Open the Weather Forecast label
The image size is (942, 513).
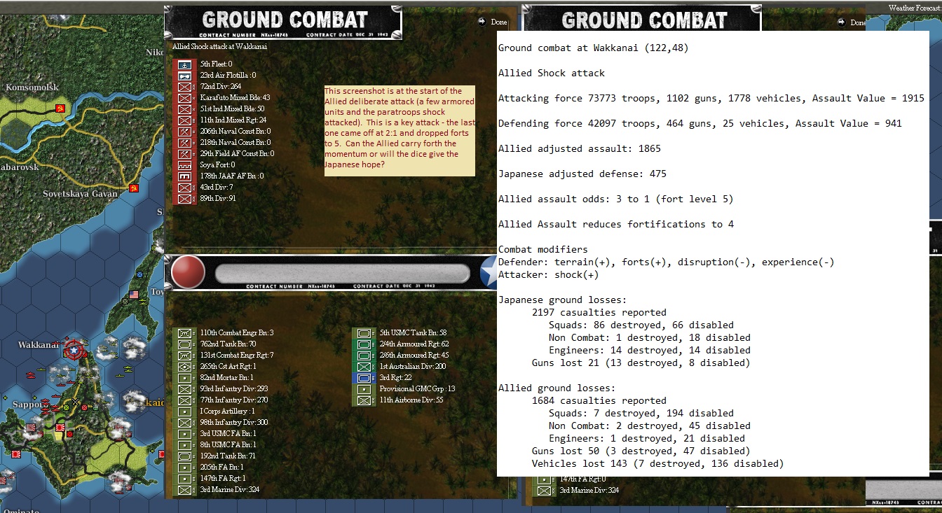[915, 8]
